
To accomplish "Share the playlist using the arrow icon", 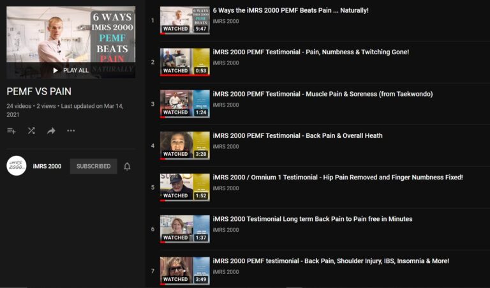I will point(51,131).
